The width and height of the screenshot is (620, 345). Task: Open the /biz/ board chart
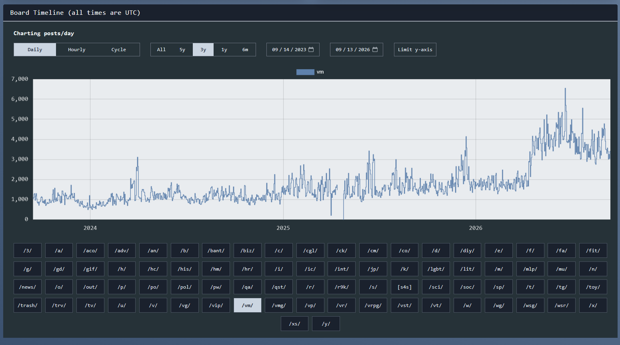point(248,251)
